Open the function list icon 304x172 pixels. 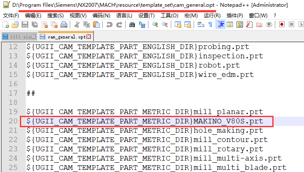click(x=249, y=25)
